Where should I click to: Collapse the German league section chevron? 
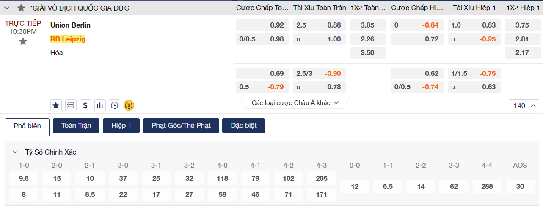coord(7,8)
